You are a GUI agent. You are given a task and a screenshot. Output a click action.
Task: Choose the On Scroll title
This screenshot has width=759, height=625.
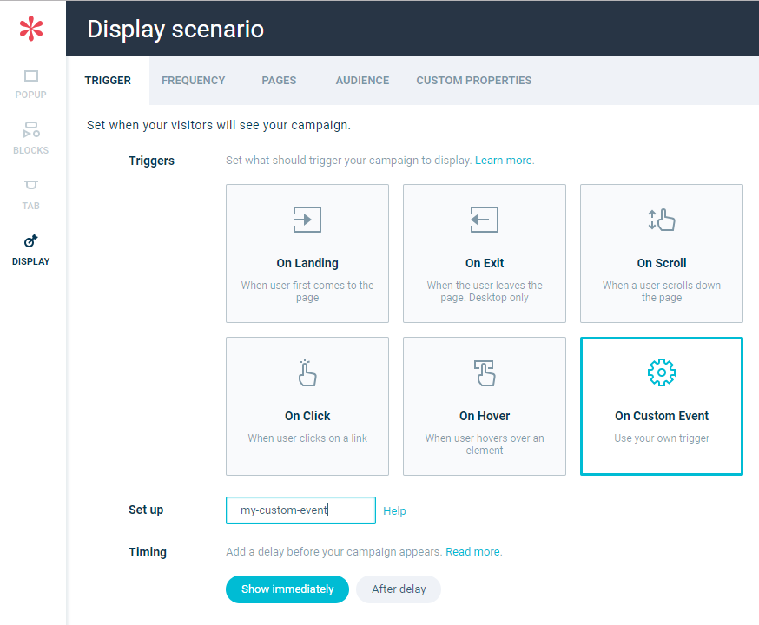click(662, 263)
